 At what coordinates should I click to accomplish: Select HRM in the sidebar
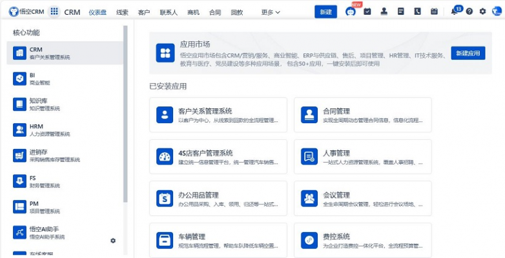pos(65,130)
